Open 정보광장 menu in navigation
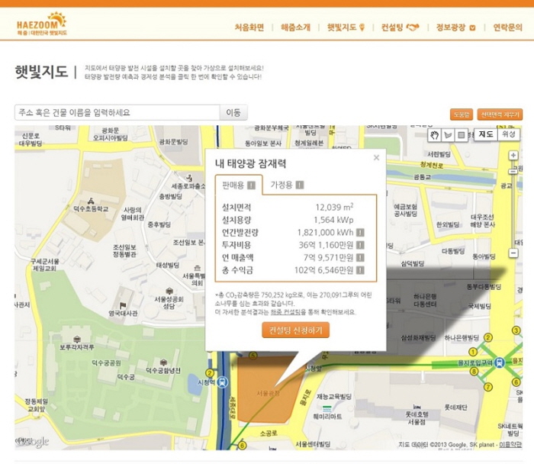The height and width of the screenshot is (464, 534). click(456, 27)
